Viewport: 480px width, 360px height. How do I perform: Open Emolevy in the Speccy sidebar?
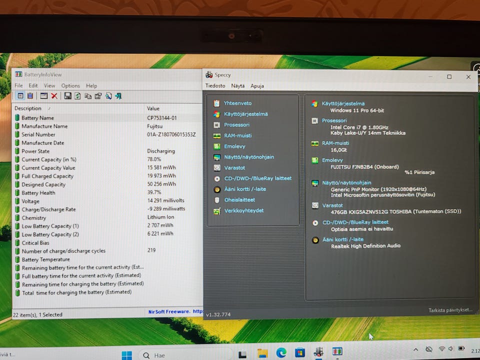point(234,146)
